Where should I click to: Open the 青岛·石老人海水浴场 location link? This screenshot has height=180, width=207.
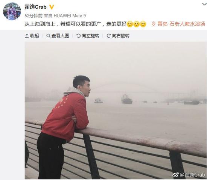coord(181,24)
